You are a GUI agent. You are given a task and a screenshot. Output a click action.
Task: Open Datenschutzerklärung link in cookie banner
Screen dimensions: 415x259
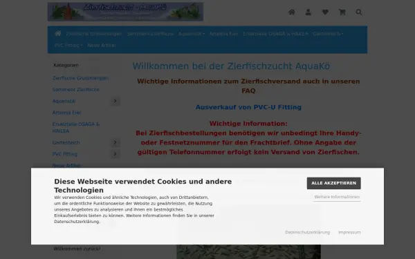[307, 232]
